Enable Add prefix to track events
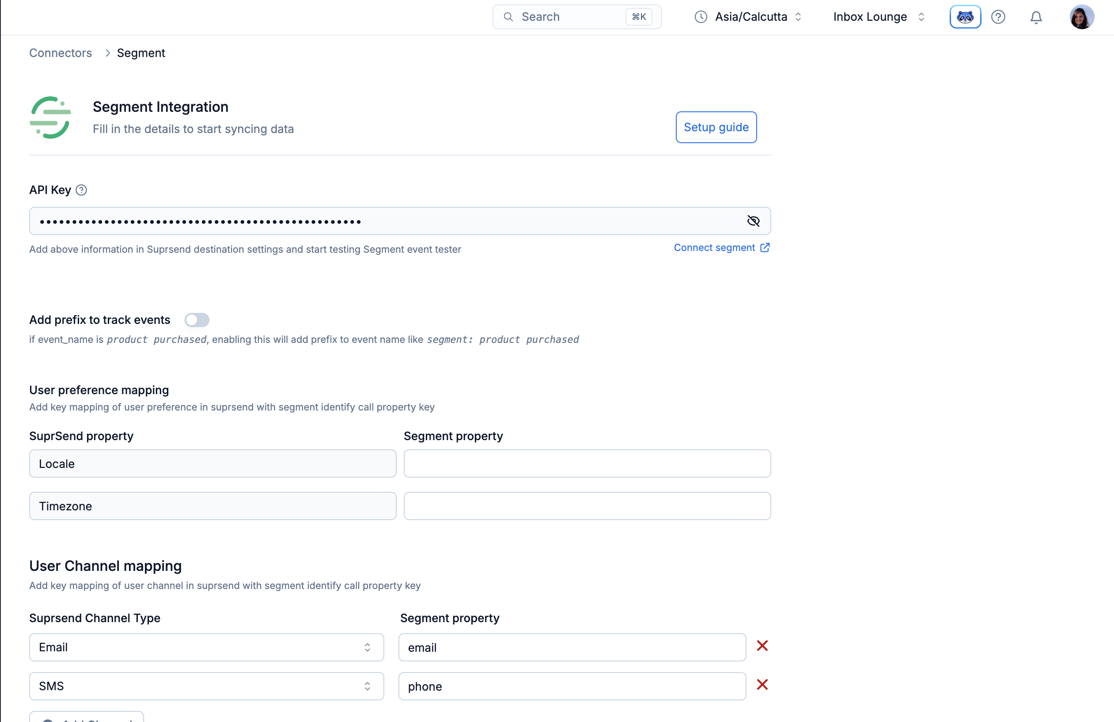Screen dimensions: 1114x722 coord(197,320)
